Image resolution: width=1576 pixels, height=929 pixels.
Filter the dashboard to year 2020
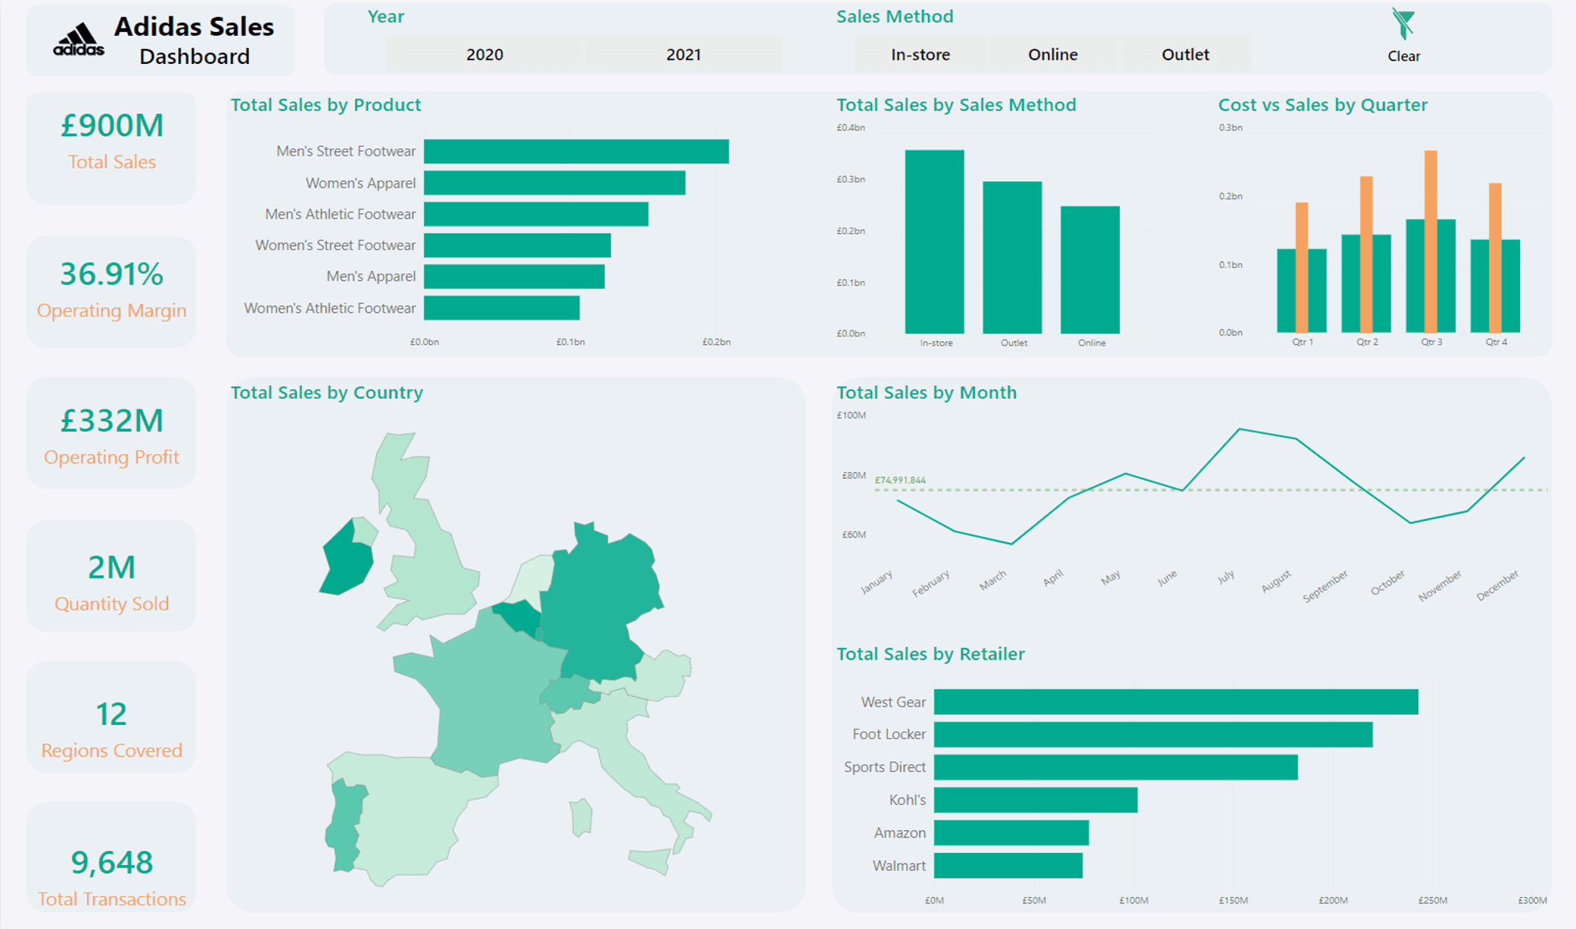(485, 54)
